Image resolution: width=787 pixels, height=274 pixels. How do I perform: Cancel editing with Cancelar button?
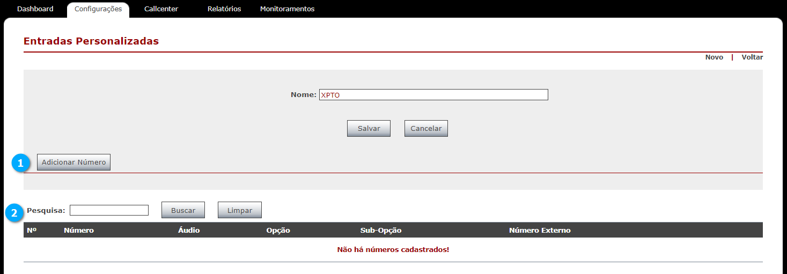pos(426,129)
